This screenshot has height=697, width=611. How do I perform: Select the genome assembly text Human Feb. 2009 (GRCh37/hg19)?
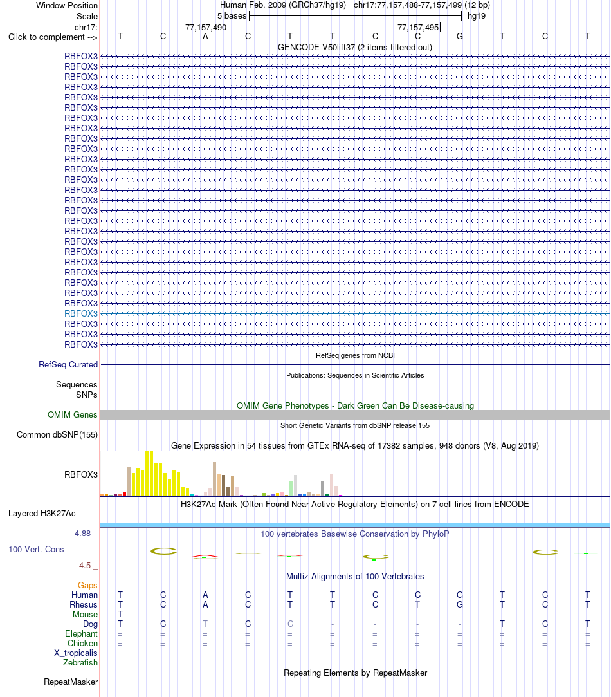pyautogui.click(x=282, y=5)
